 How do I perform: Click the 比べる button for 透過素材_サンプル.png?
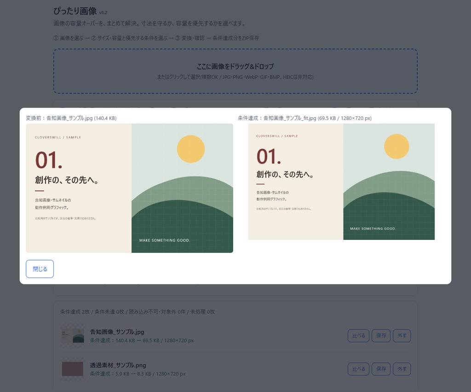point(358,369)
